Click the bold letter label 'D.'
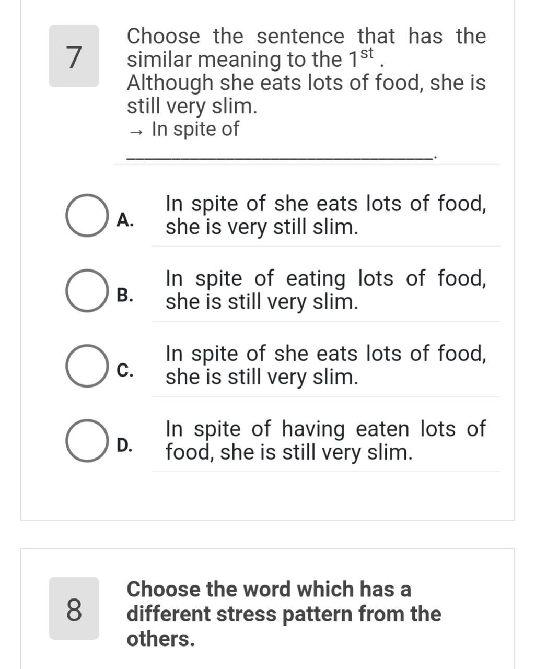The width and height of the screenshot is (535, 669). pos(125,445)
